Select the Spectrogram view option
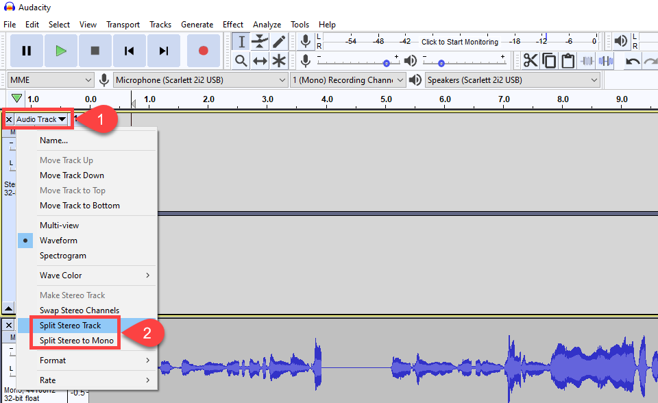The image size is (658, 403). (62, 255)
